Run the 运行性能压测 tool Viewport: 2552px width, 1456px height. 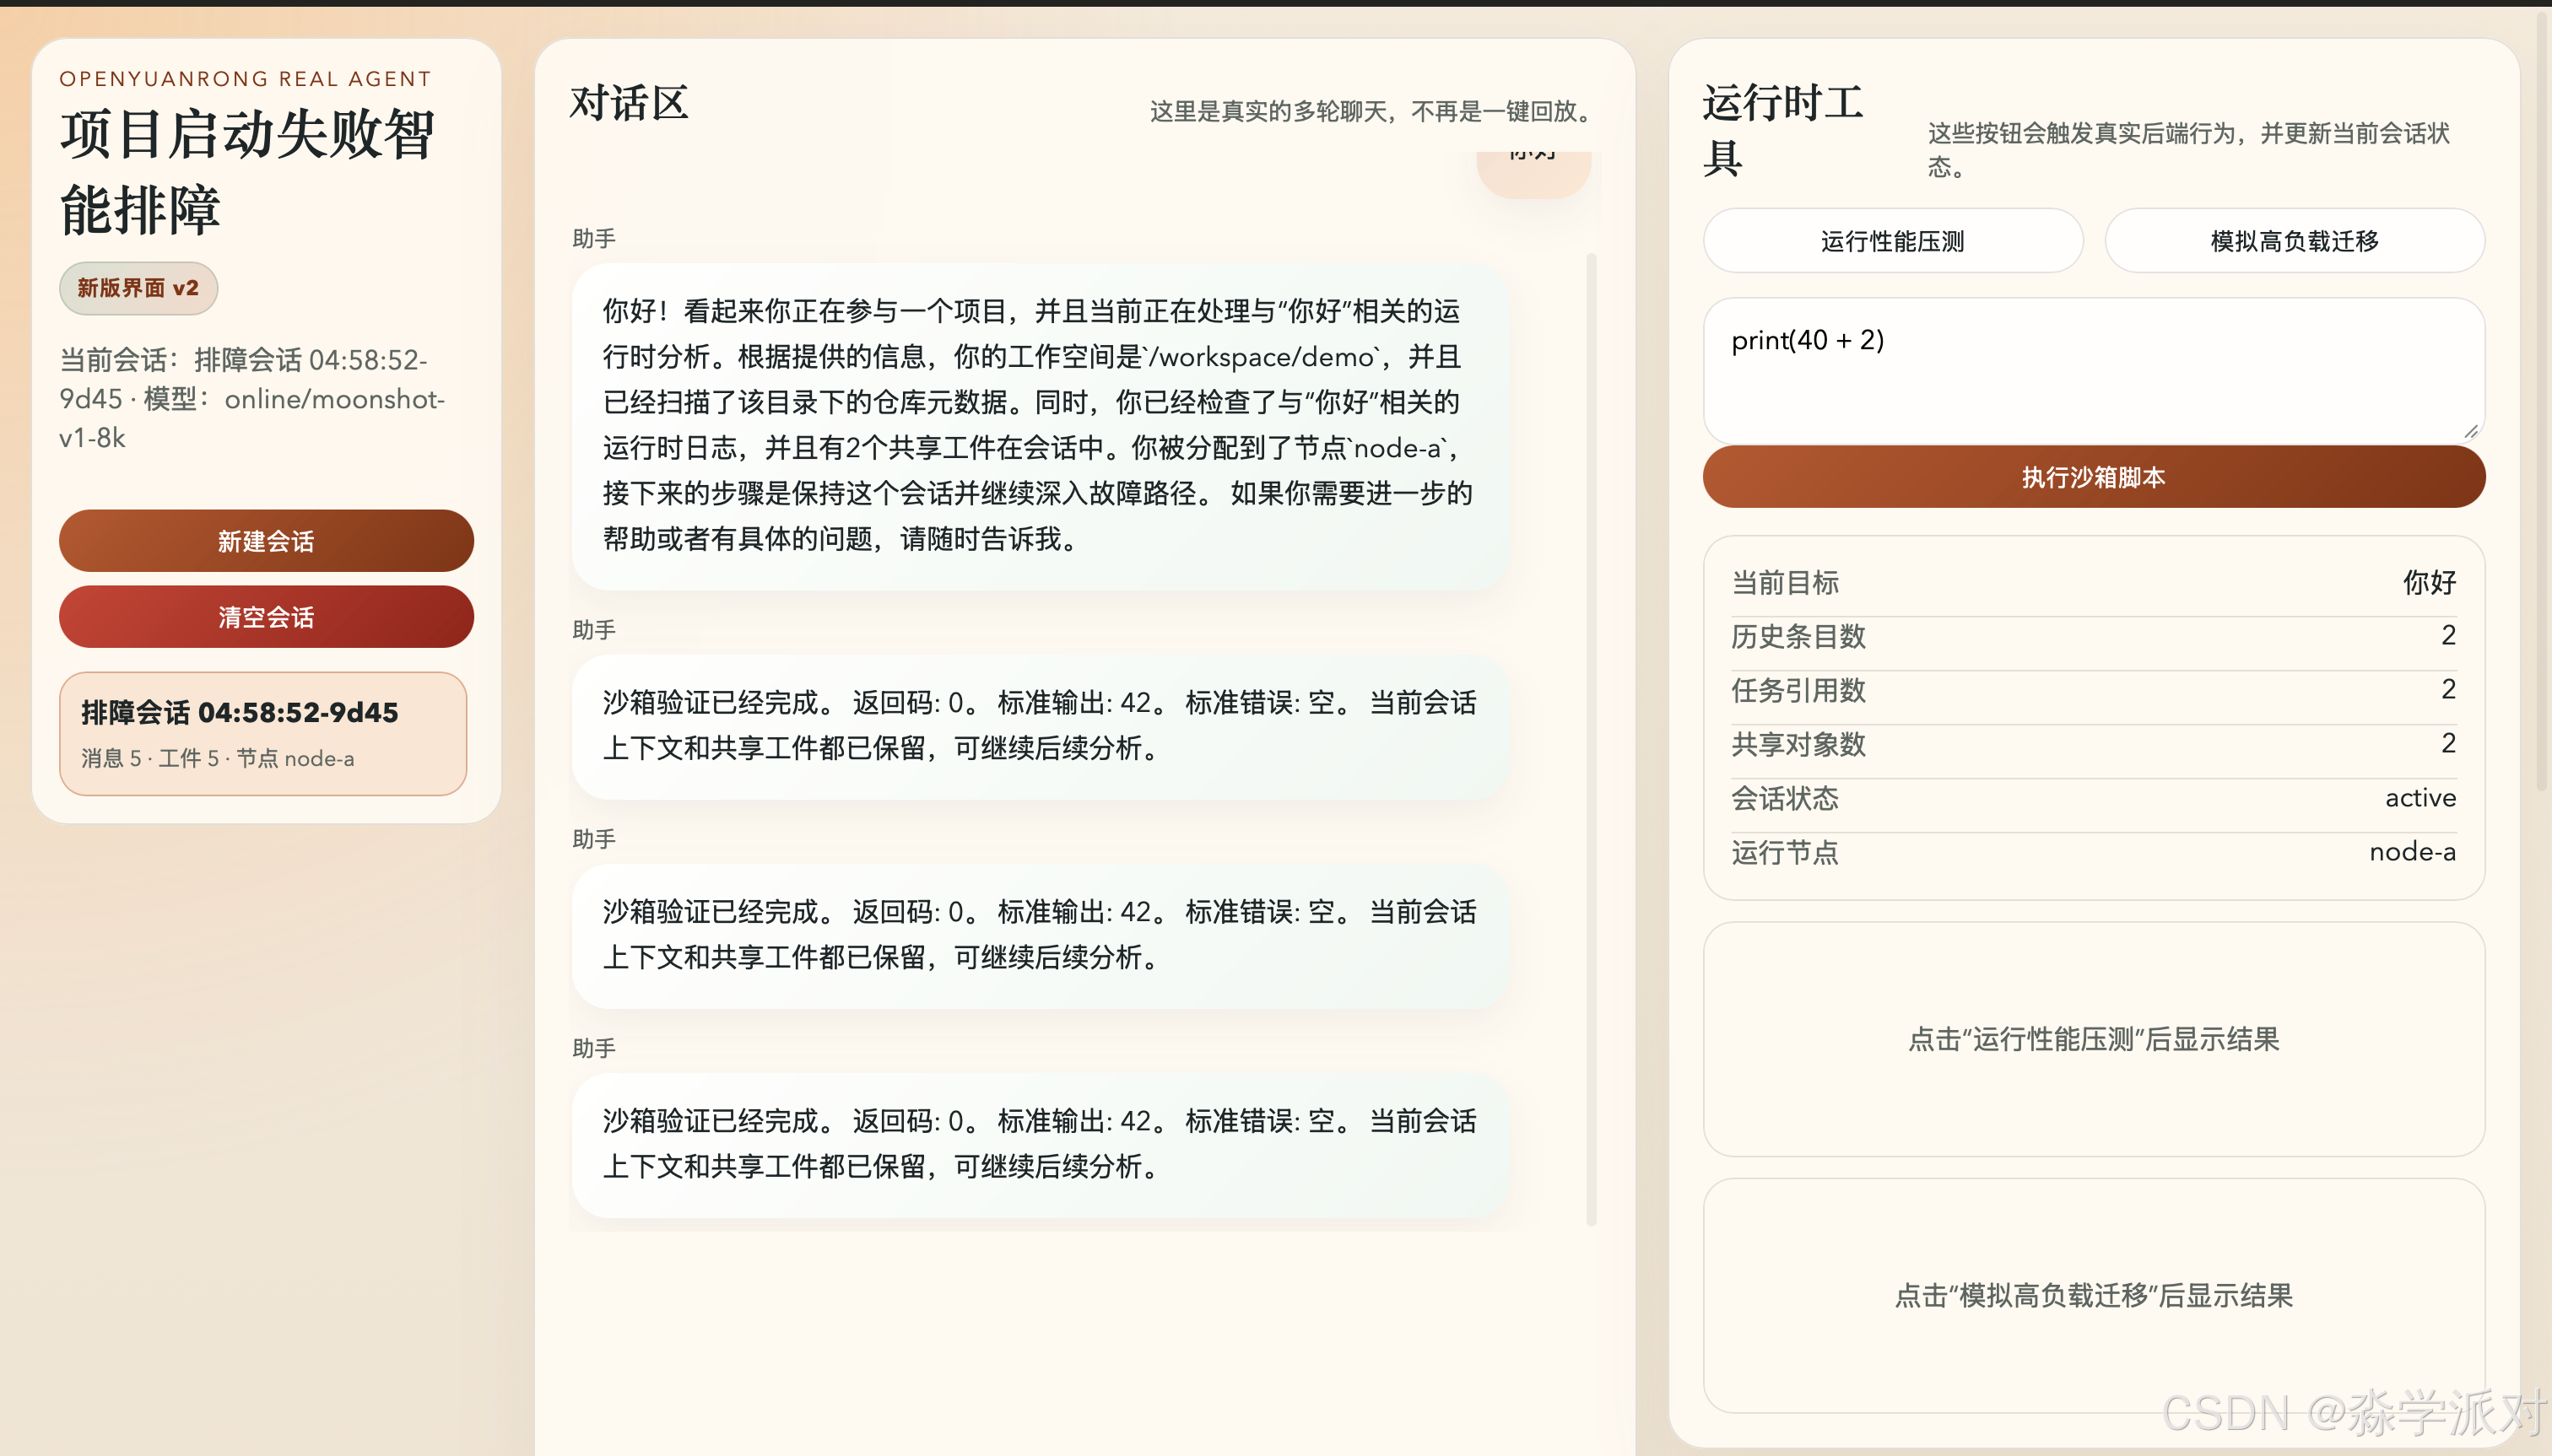[1892, 241]
